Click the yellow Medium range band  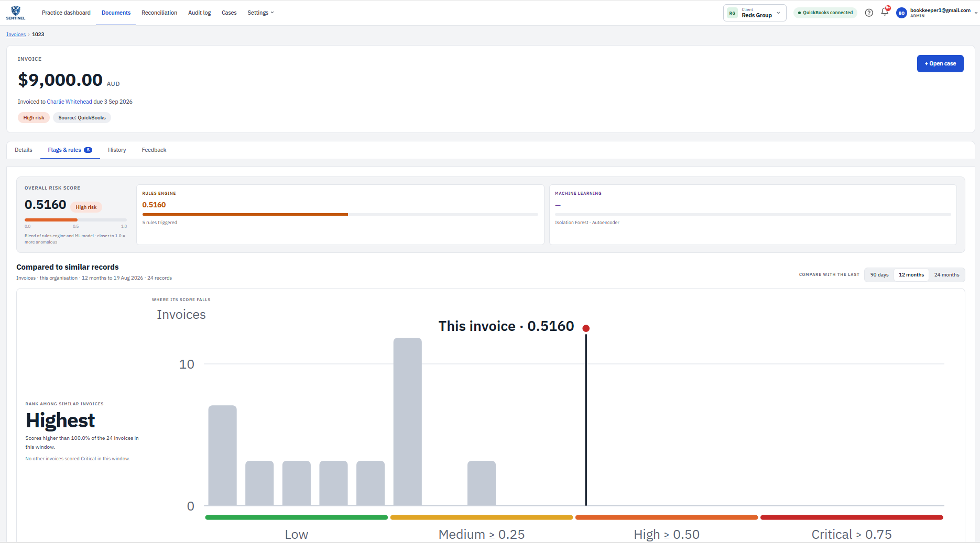click(482, 517)
